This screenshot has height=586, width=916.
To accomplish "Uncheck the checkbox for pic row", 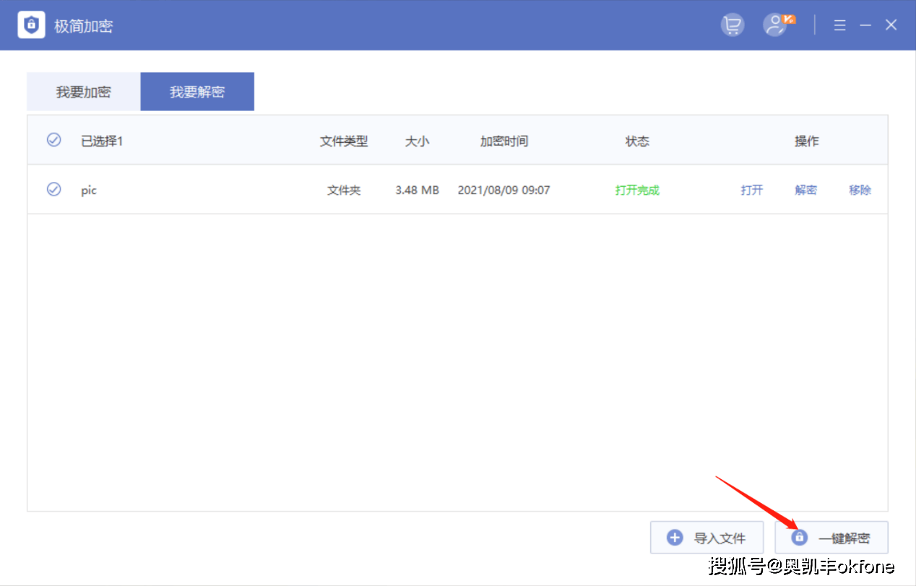I will (54, 189).
